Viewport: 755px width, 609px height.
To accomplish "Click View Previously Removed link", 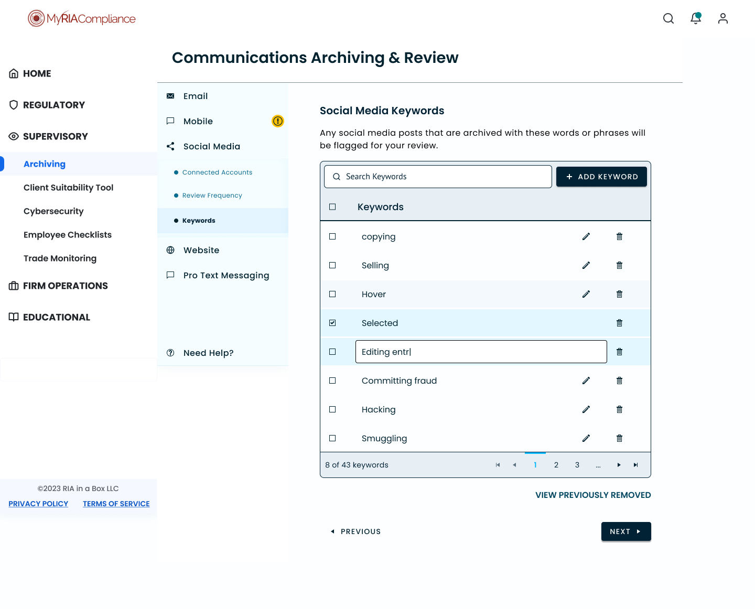I will coord(593,495).
